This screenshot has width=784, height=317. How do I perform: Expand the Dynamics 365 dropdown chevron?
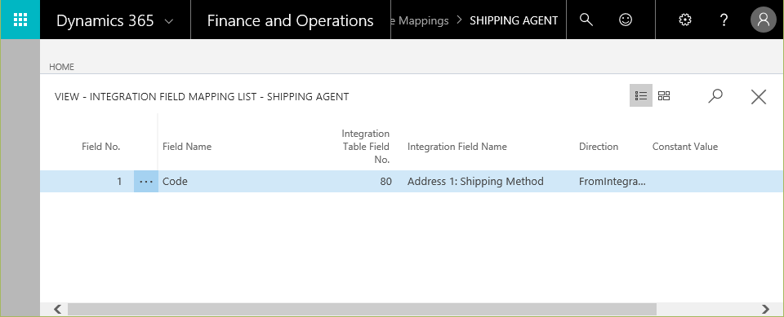[169, 21]
